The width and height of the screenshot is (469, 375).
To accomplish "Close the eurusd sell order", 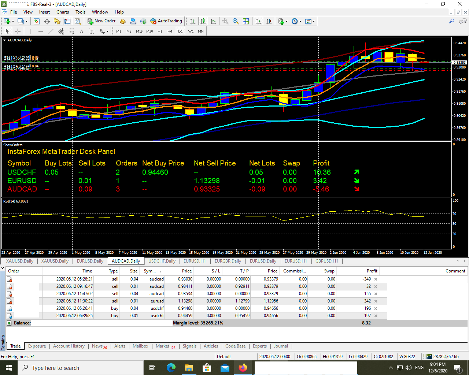I will click(x=376, y=301).
